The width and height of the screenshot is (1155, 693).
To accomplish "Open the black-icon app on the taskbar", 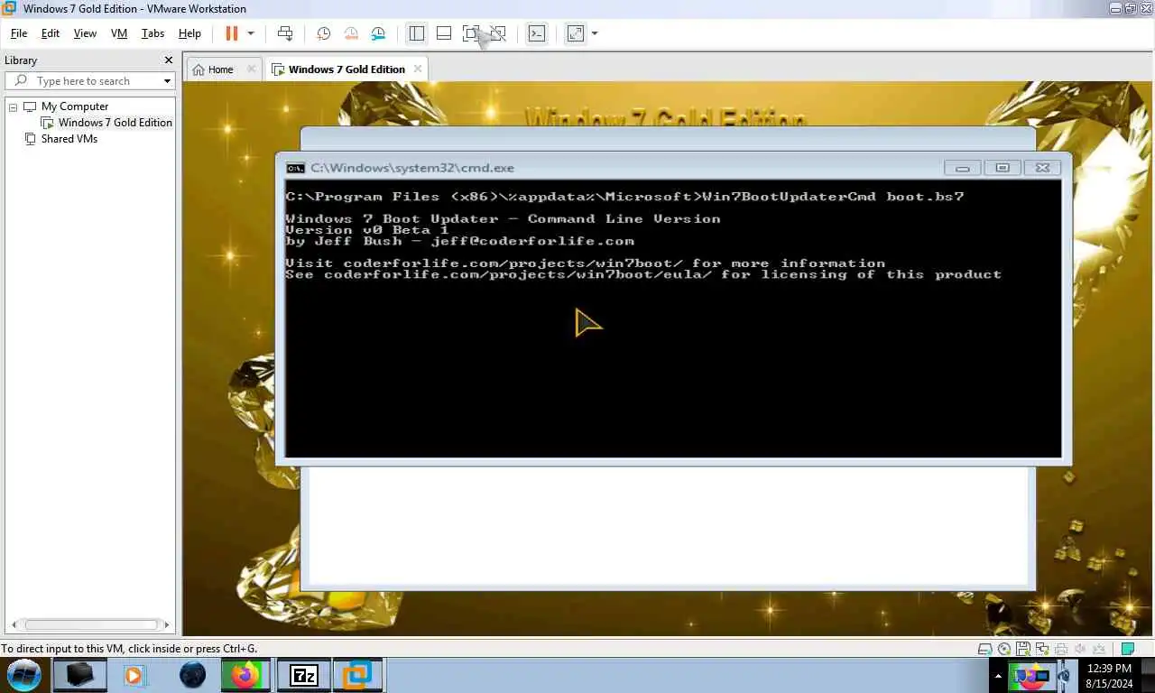I will pyautogui.click(x=79, y=675).
